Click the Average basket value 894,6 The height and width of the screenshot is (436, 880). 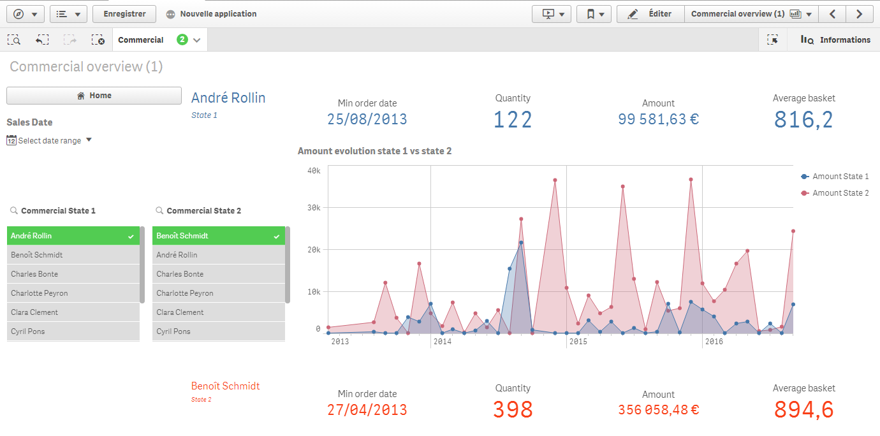click(804, 410)
